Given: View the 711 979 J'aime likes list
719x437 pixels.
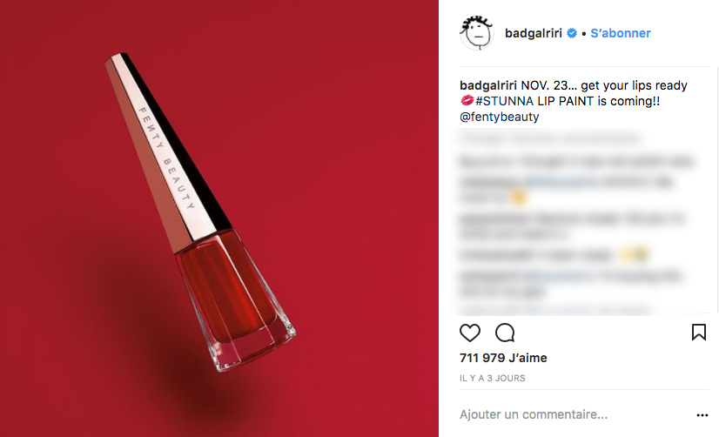Looking at the screenshot, I should coord(503,358).
